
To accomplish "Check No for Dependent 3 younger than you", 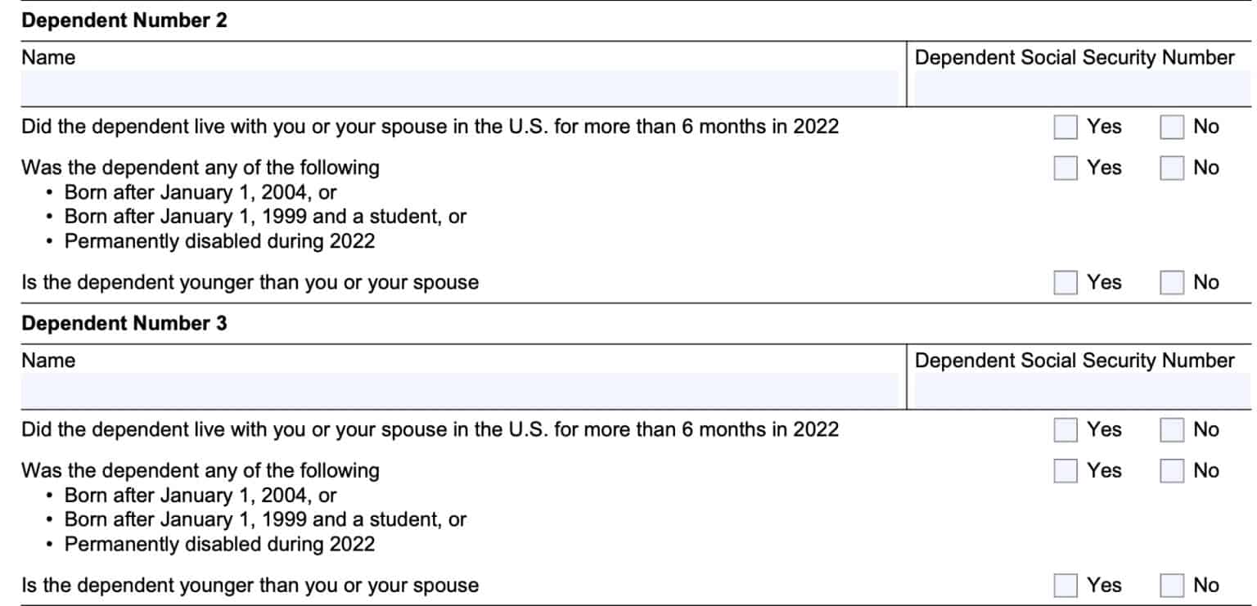I will coord(1171,585).
